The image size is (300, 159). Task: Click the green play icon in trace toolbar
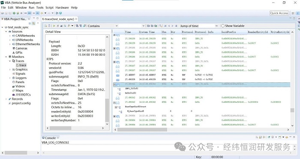click(54, 26)
